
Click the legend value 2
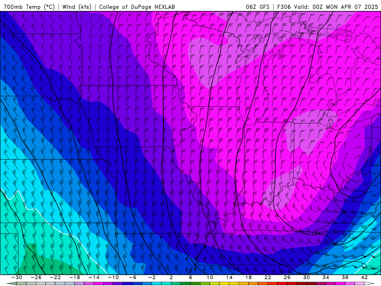(171, 277)
